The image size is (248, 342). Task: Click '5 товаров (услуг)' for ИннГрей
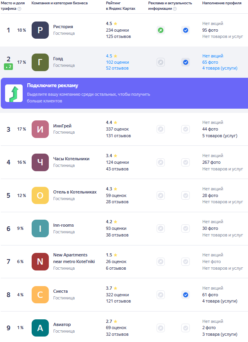click(219, 136)
